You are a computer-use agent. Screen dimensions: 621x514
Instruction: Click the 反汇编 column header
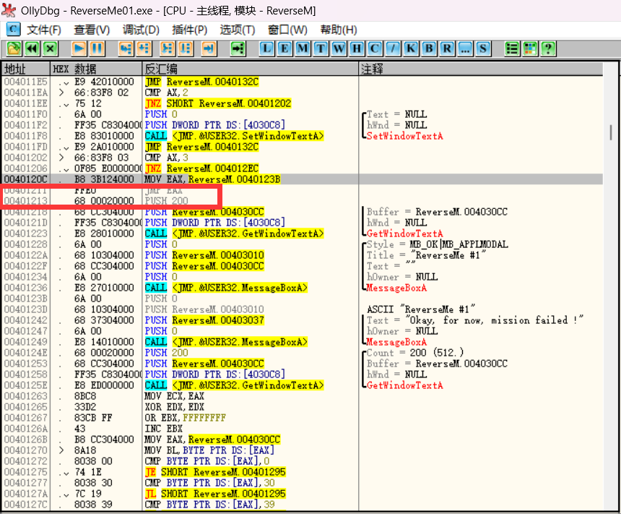click(162, 69)
